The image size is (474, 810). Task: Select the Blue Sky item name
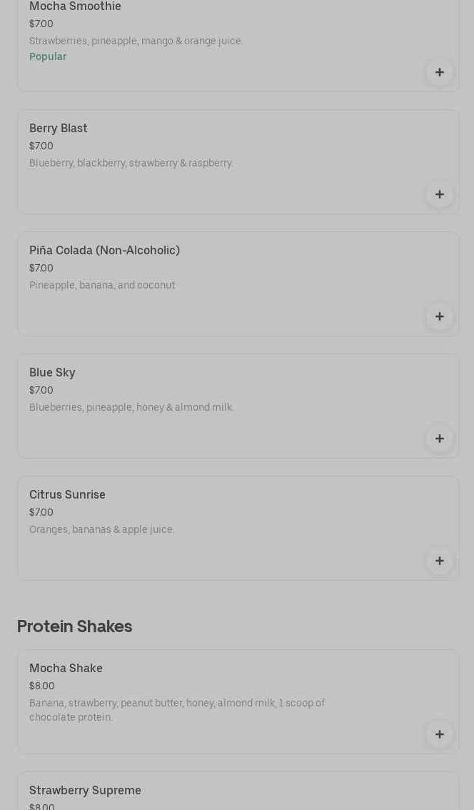pyautogui.click(x=52, y=373)
